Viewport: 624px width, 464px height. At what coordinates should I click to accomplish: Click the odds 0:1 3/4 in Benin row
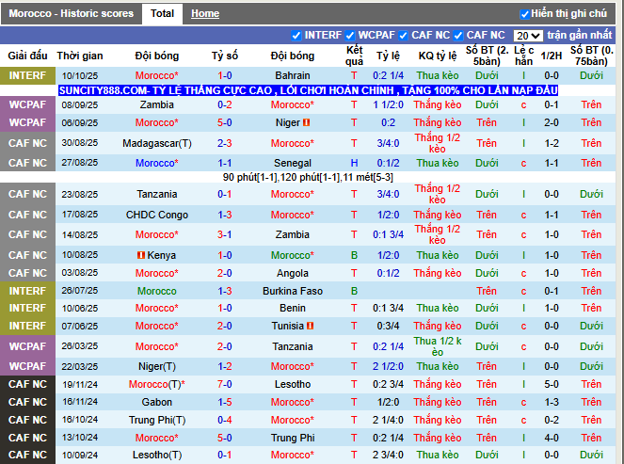(388, 308)
